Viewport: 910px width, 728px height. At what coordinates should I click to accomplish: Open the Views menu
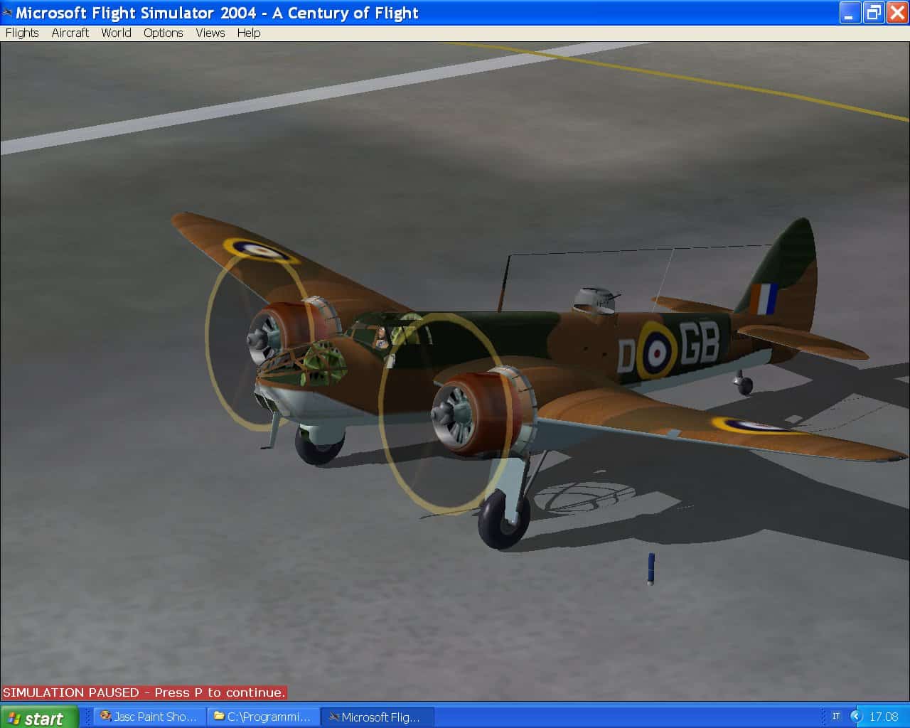210,33
